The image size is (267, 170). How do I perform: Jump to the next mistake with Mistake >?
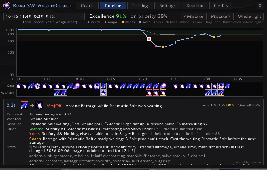pyautogui.click(x=221, y=16)
